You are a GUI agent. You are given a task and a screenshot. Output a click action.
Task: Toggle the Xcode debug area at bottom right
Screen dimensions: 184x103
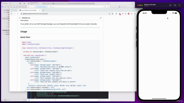click(108, 100)
